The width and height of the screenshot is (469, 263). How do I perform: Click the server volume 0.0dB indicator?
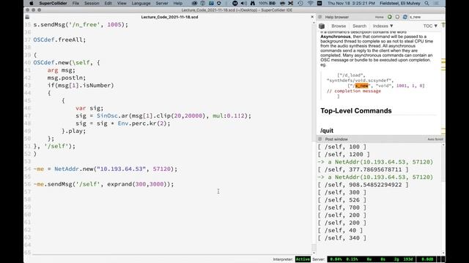[x=427, y=259]
